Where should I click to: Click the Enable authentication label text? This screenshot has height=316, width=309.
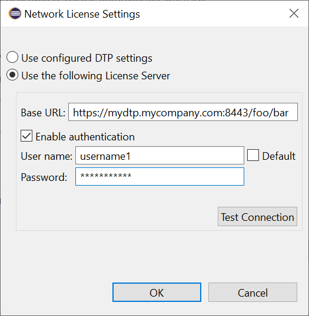click(85, 137)
